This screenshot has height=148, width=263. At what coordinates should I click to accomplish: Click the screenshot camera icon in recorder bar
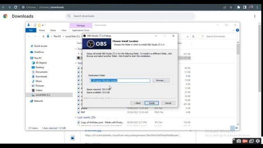238,141
